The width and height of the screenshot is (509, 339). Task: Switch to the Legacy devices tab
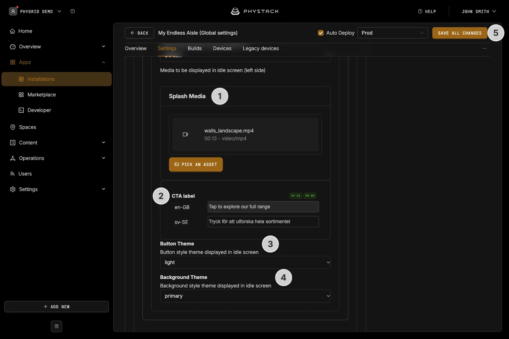point(261,48)
